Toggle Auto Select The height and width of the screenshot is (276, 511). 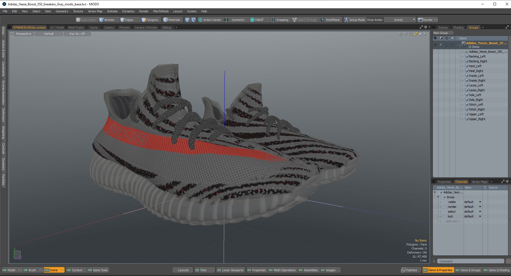tap(86, 20)
